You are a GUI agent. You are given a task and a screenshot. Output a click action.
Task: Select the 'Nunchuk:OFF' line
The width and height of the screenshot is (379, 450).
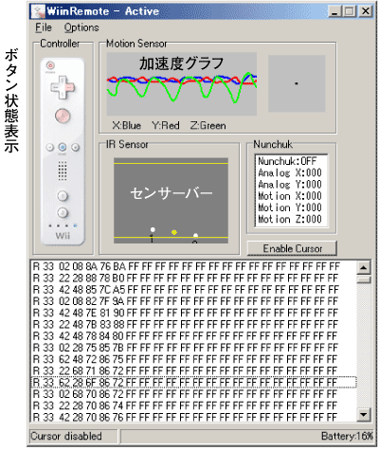[x=287, y=161]
